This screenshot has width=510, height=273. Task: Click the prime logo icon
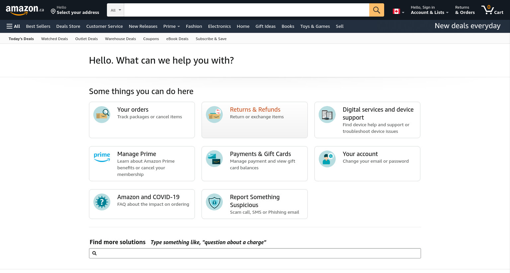pos(102,157)
